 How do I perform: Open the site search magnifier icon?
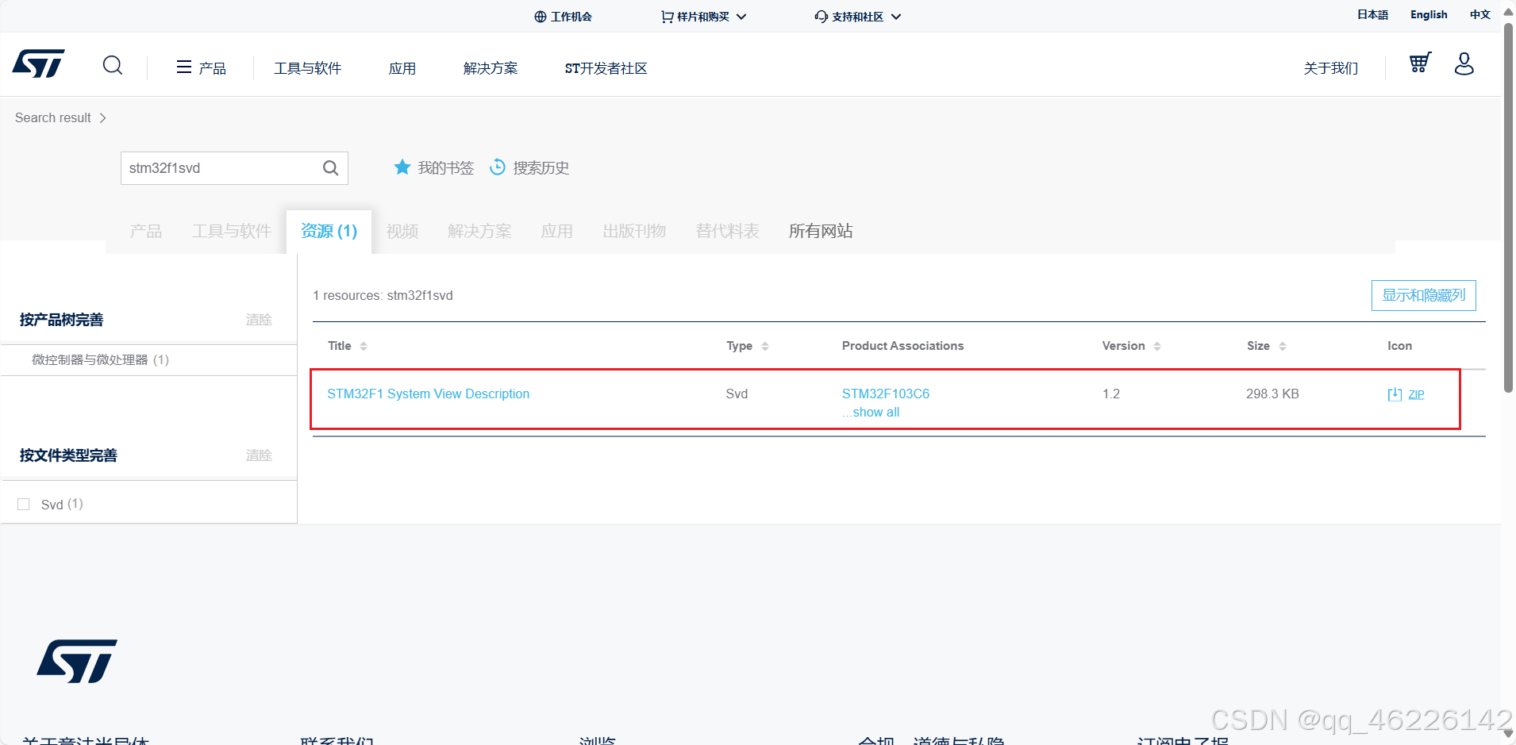(113, 65)
